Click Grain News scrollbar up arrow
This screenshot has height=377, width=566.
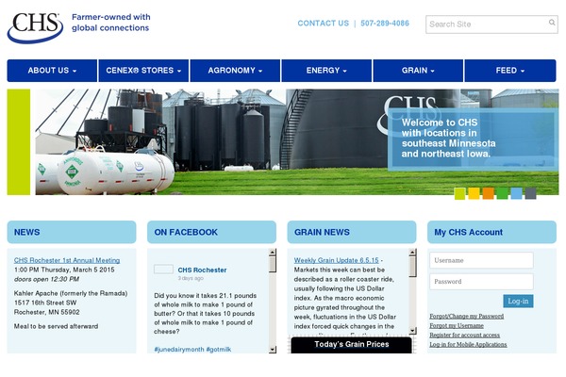point(412,252)
